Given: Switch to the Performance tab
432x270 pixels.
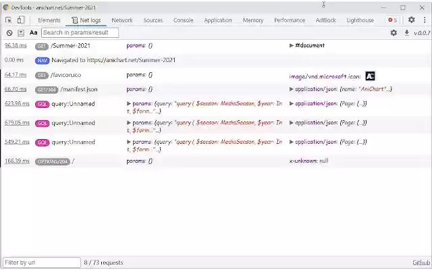Looking at the screenshot, I should click(x=290, y=20).
